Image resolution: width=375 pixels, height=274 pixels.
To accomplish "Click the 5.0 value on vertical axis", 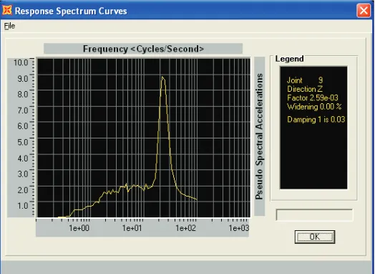I will [23, 142].
